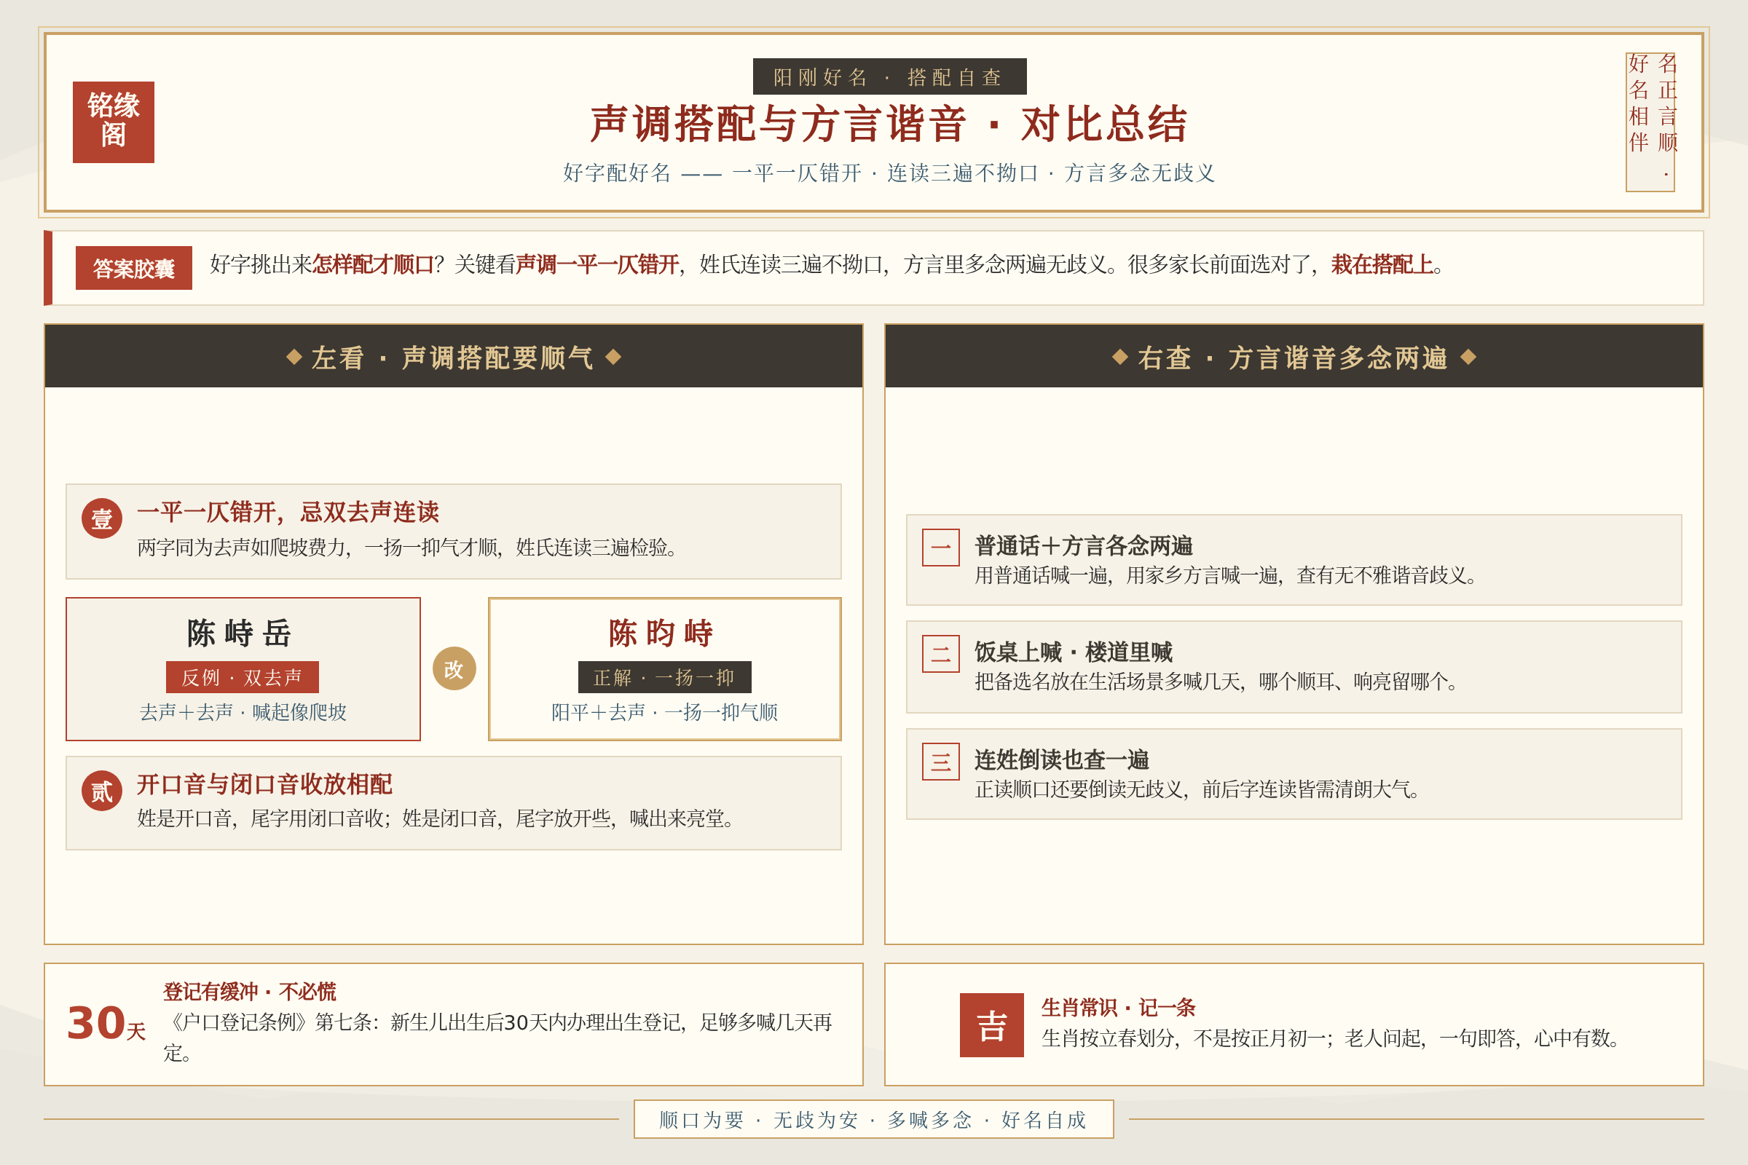Viewport: 1748px width, 1165px height.
Task: Click the name 陈峙岳 example card
Action: point(243,668)
